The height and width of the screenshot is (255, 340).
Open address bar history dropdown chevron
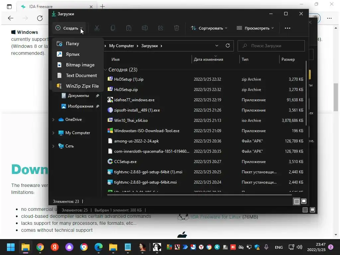coord(216,45)
